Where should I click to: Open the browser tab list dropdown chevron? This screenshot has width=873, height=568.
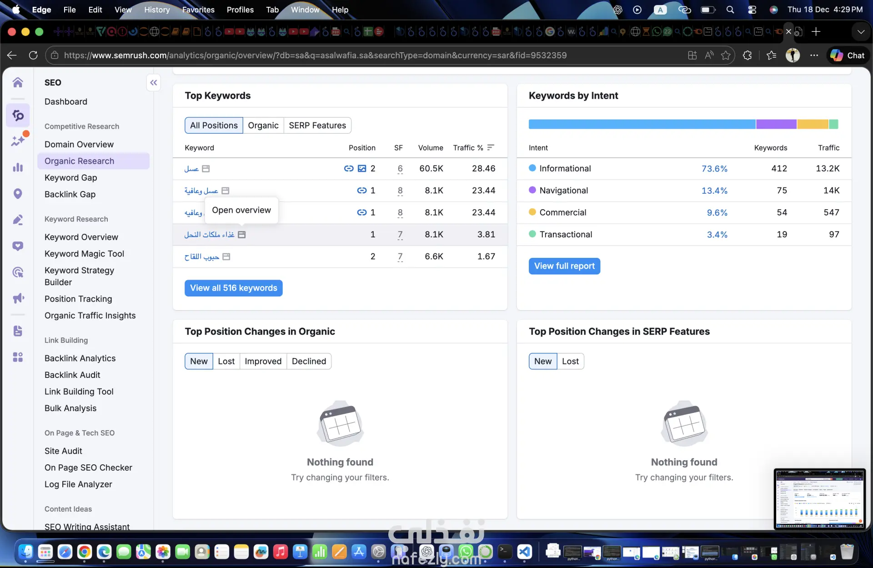pos(860,32)
